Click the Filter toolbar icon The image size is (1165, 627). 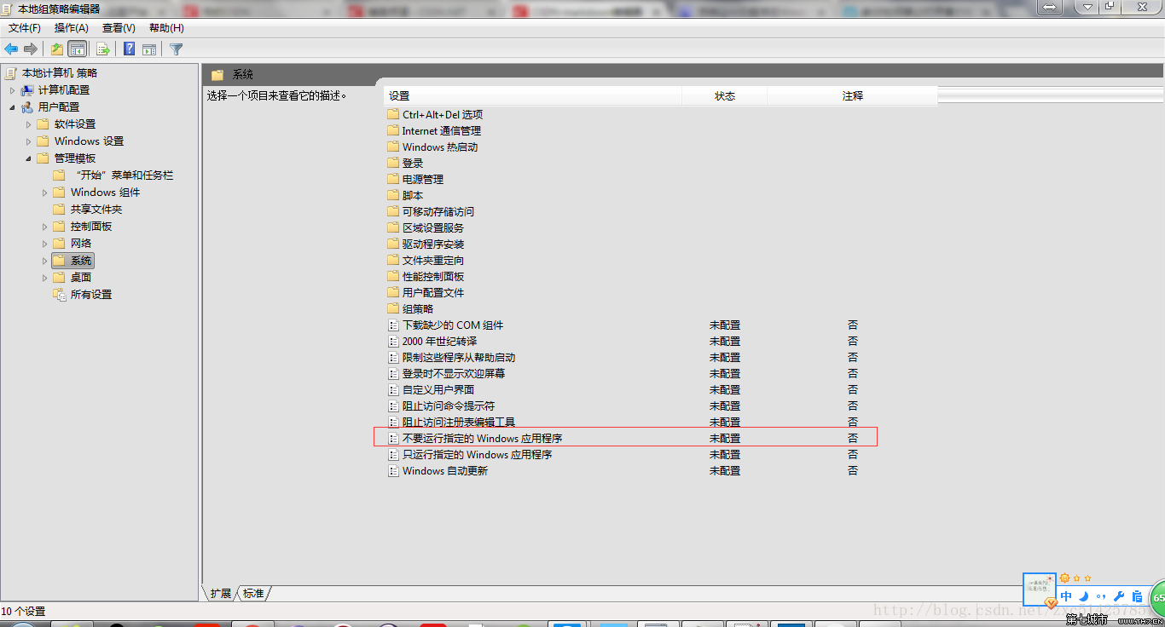pos(177,49)
